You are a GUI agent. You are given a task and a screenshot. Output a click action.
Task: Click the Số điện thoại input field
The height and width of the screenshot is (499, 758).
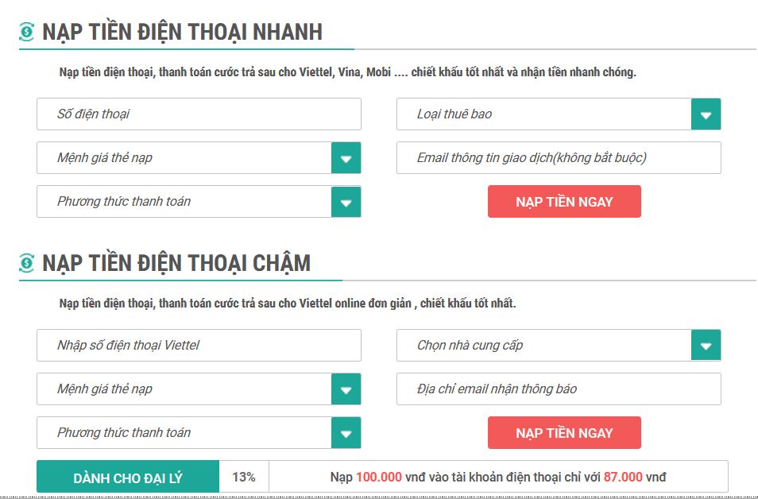click(x=197, y=114)
